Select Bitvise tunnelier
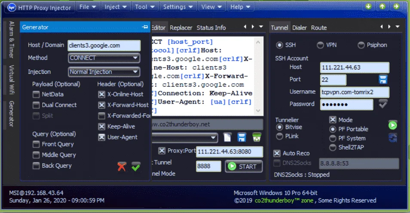Screen dimensions: 410x213 point(279,127)
